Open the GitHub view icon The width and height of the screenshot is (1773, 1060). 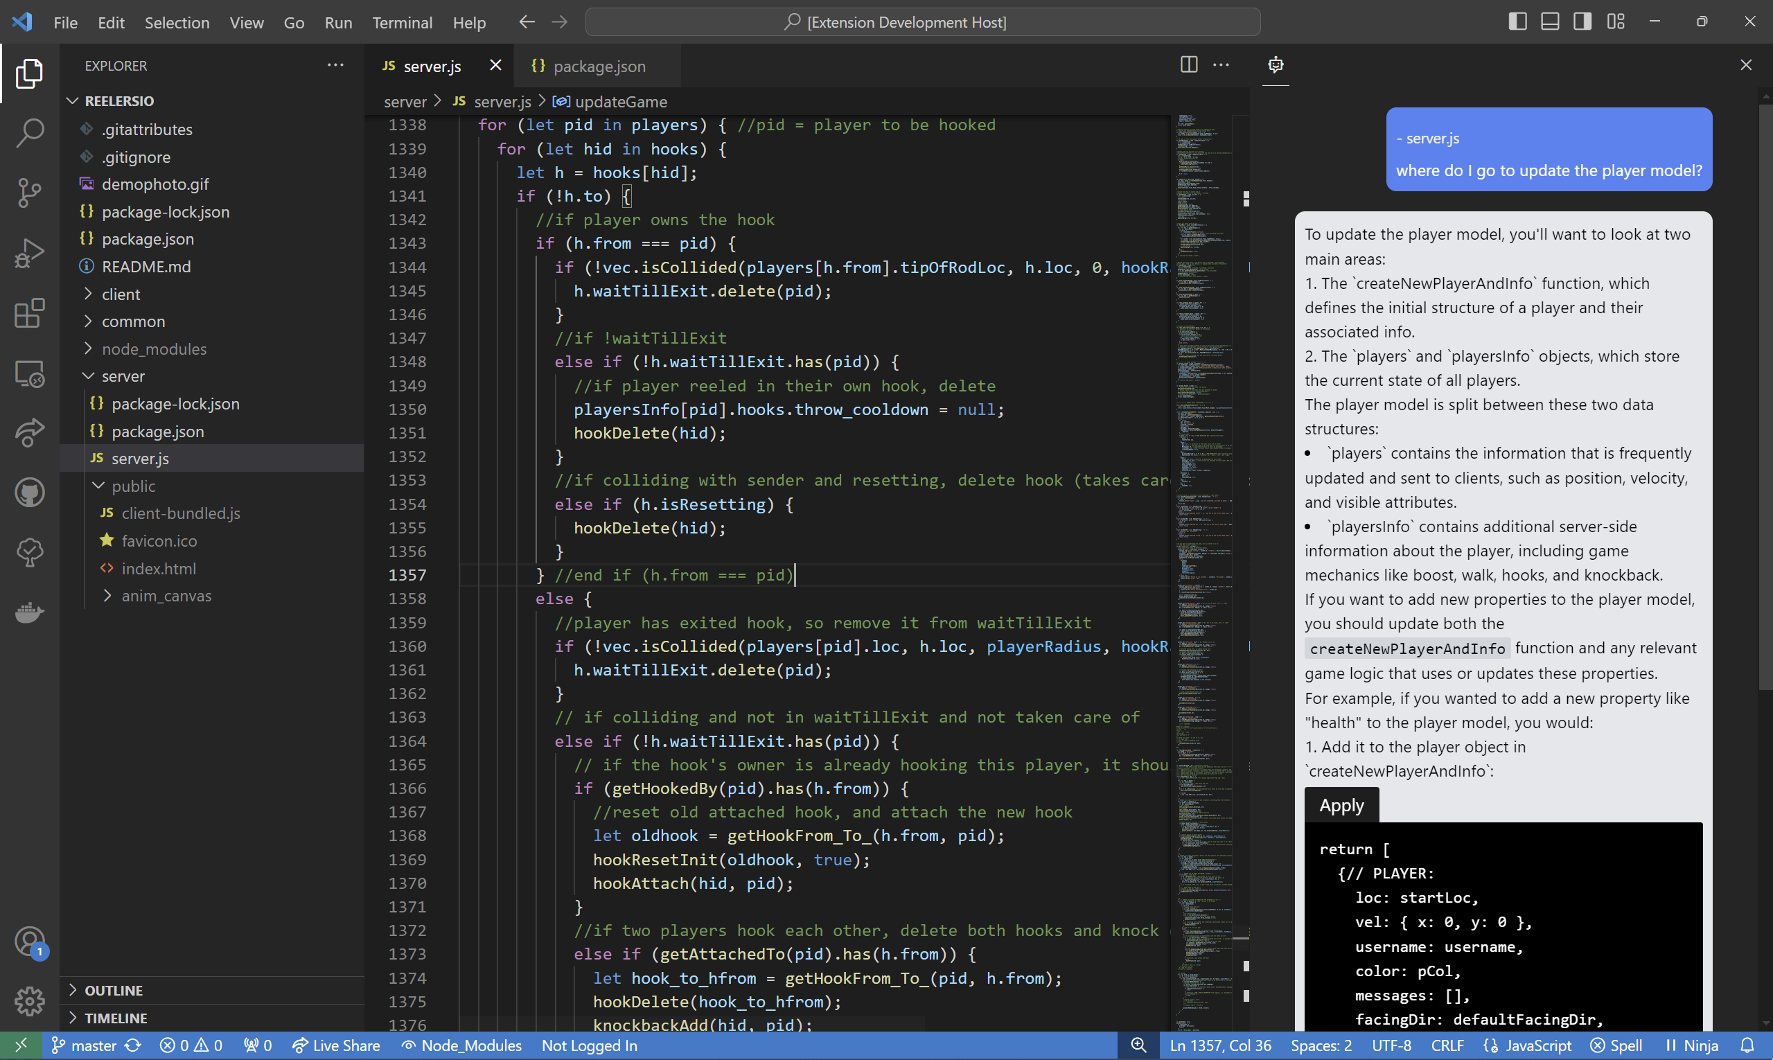coord(29,492)
